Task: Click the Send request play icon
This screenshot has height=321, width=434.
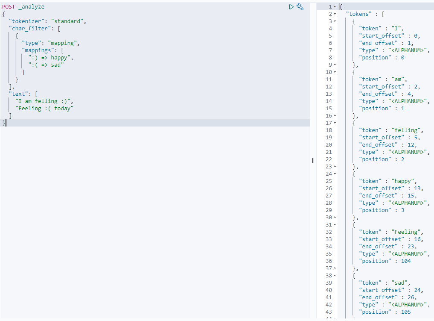Action: tap(291, 7)
